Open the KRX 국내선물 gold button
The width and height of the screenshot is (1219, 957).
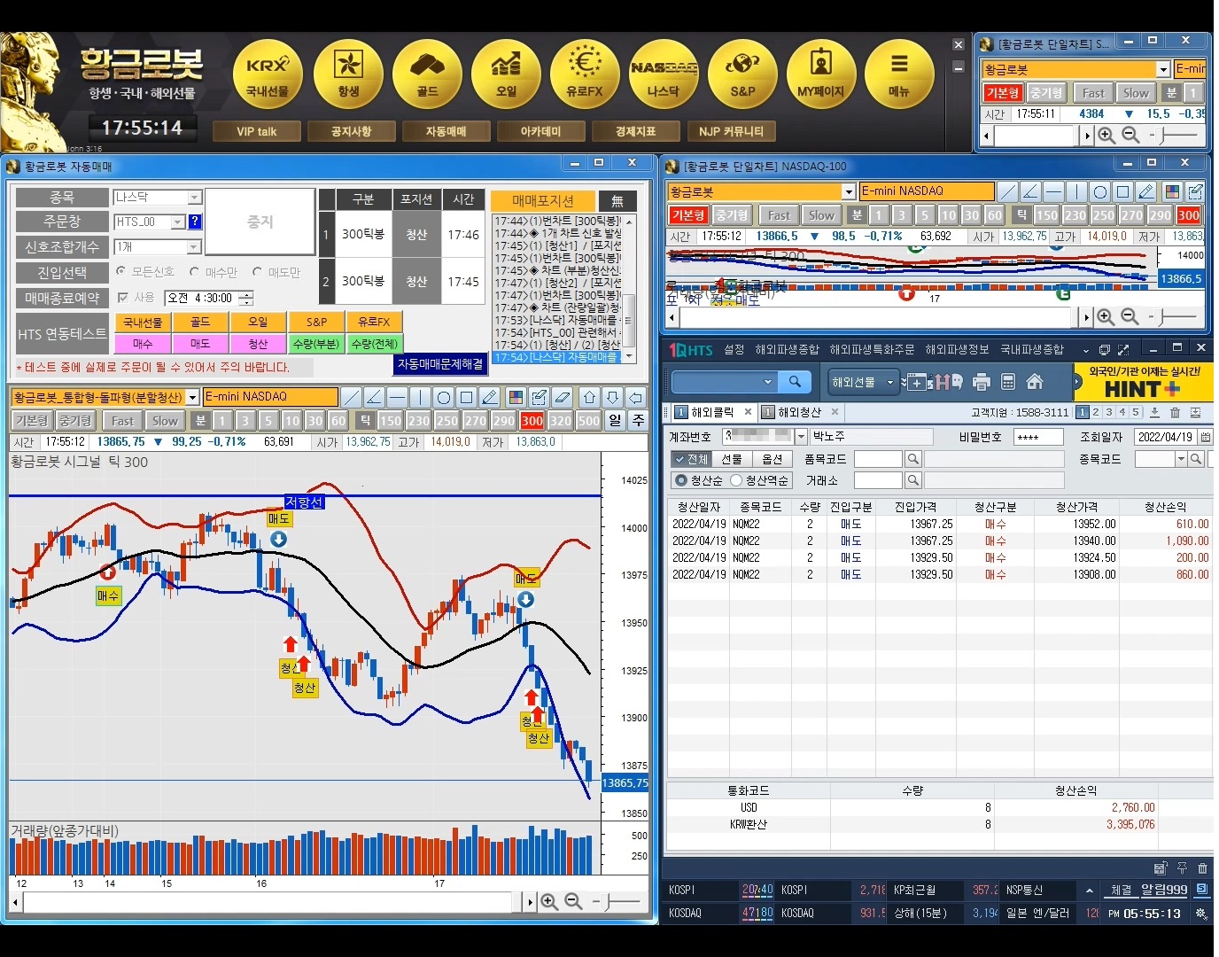268,74
